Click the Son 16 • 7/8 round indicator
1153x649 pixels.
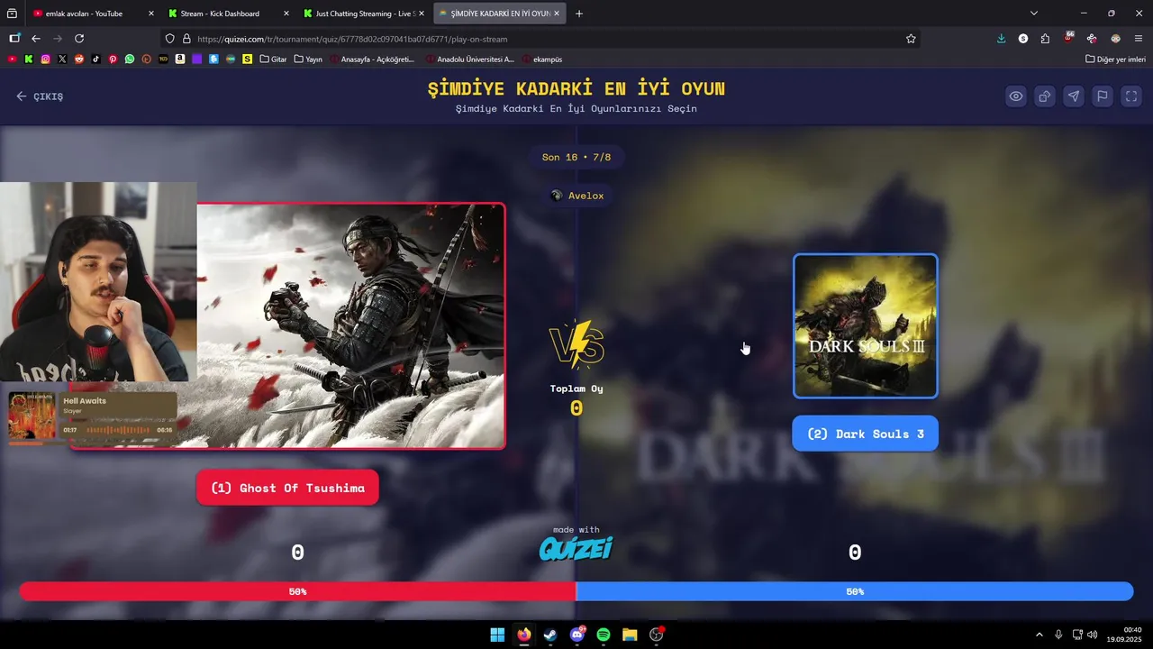[576, 157]
